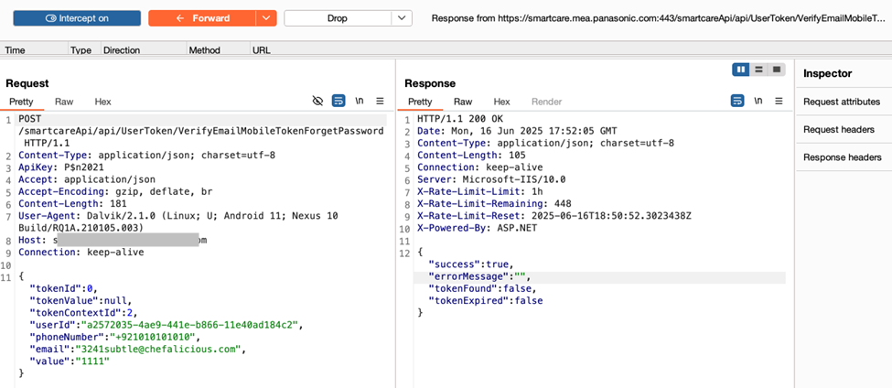Open the Response panel hamburger menu
892x388 pixels.
[779, 102]
